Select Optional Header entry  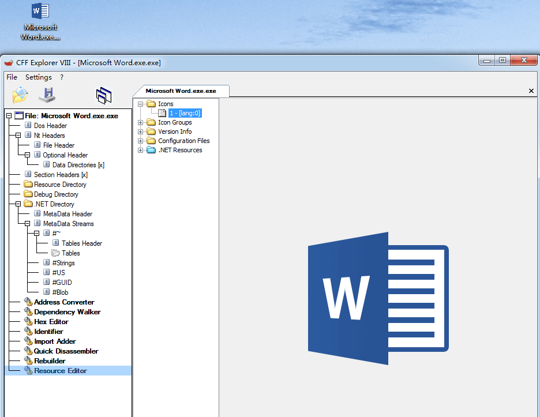click(65, 155)
